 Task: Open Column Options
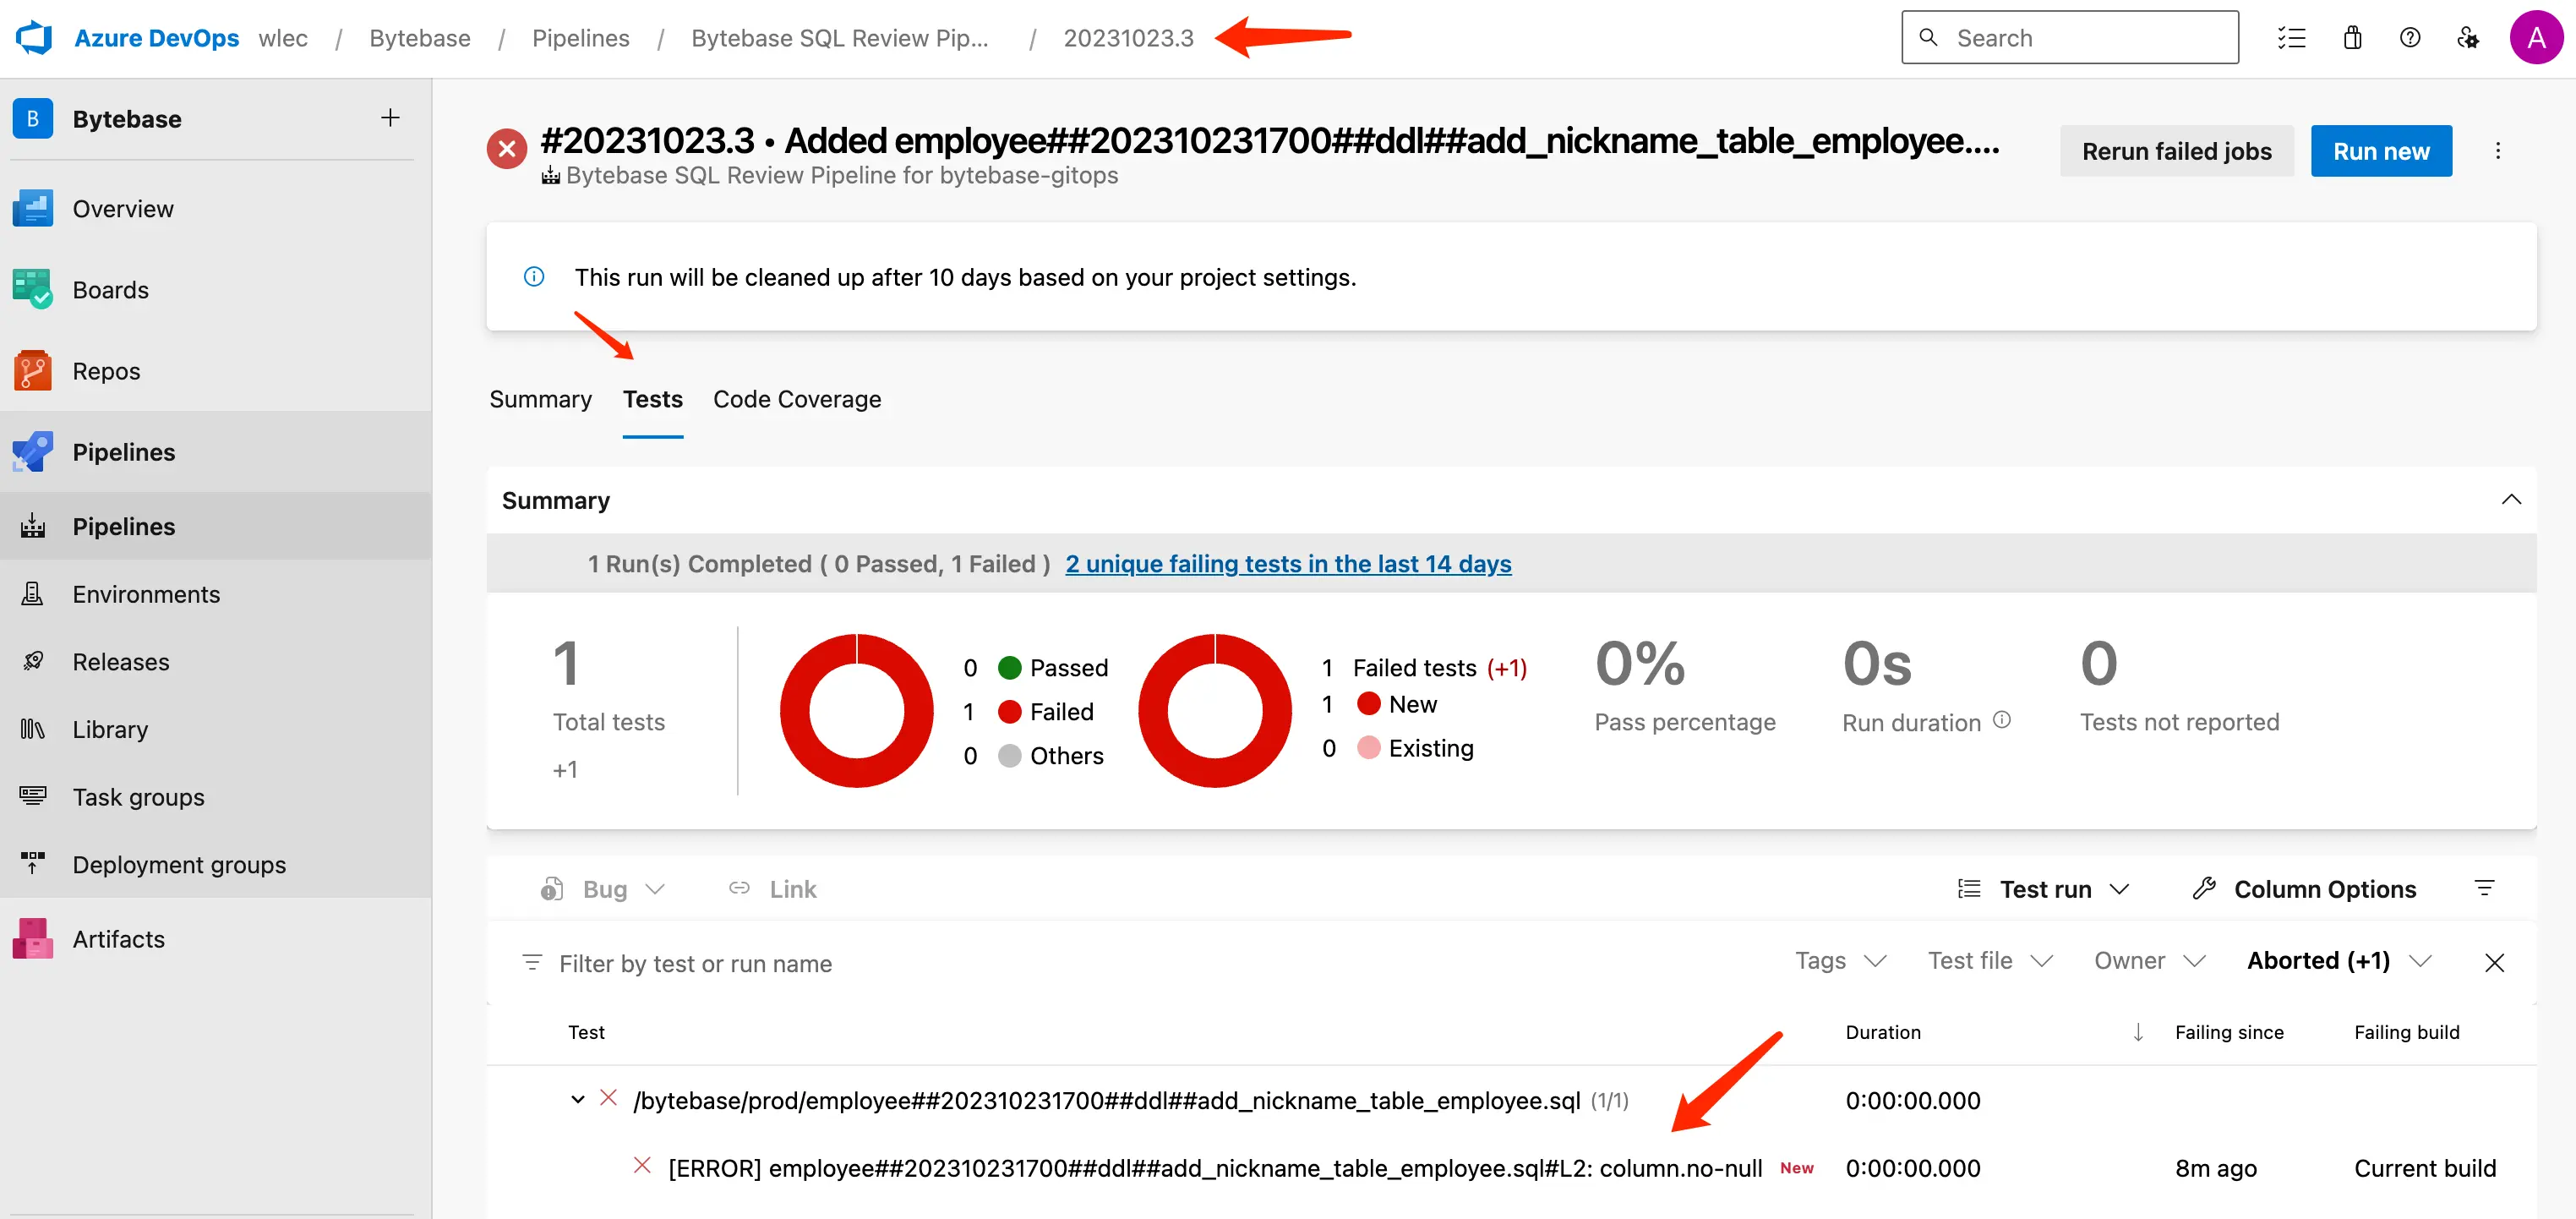(2304, 889)
